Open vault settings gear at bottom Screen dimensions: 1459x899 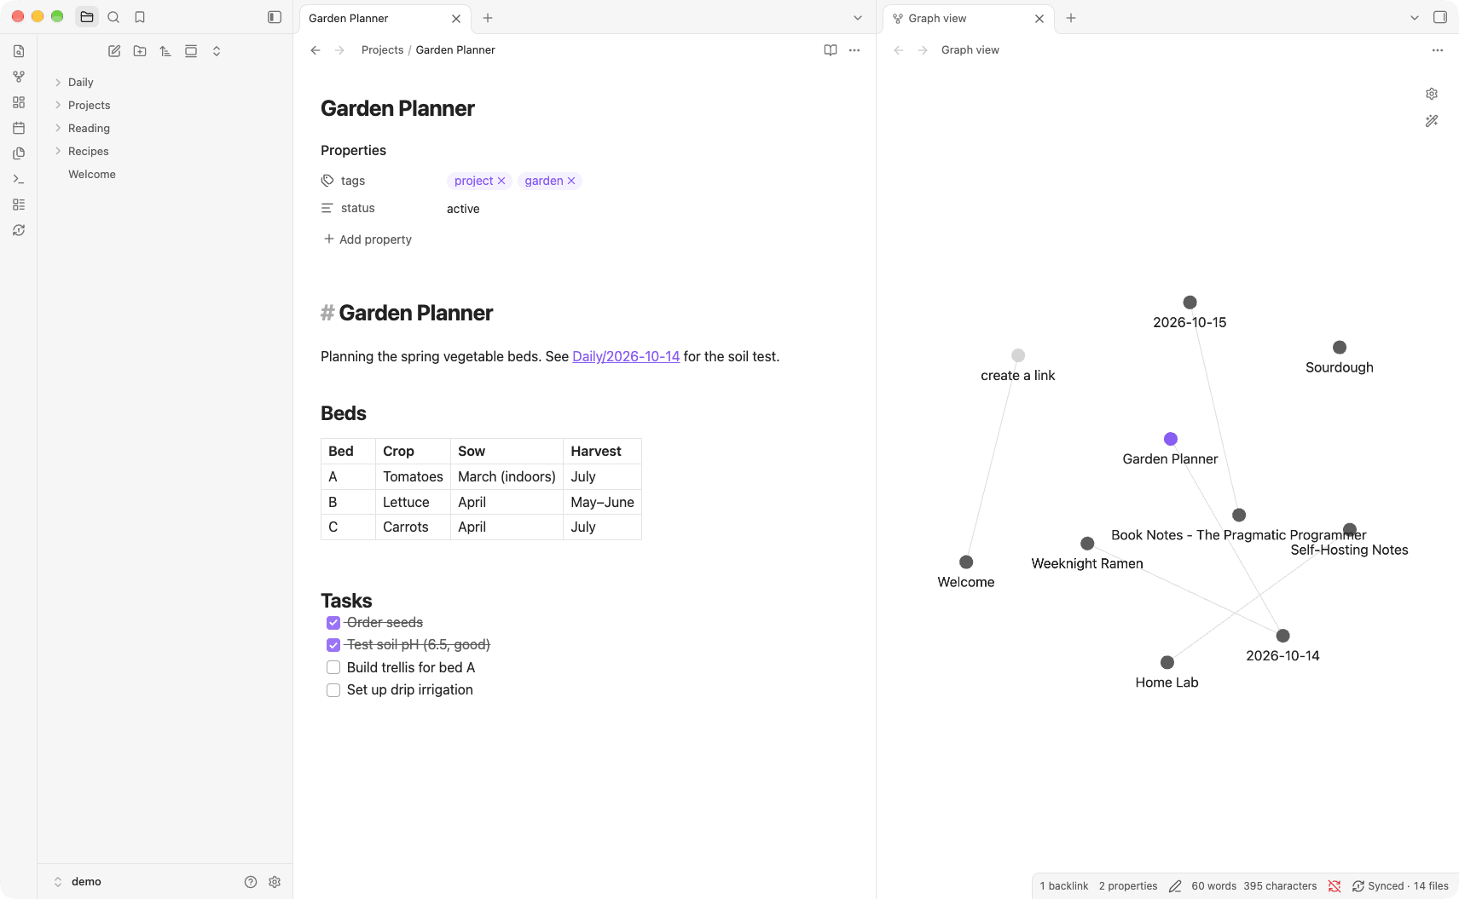[x=275, y=882]
